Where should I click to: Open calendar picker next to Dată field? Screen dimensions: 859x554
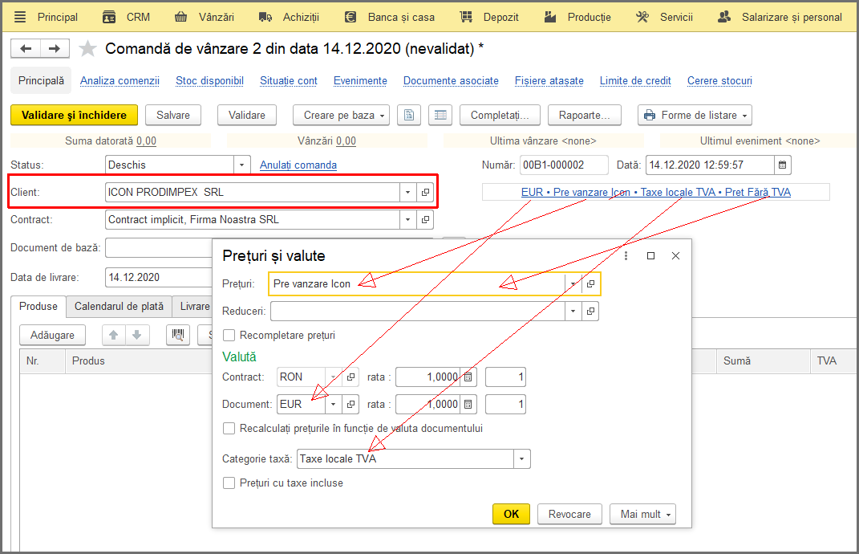point(782,165)
